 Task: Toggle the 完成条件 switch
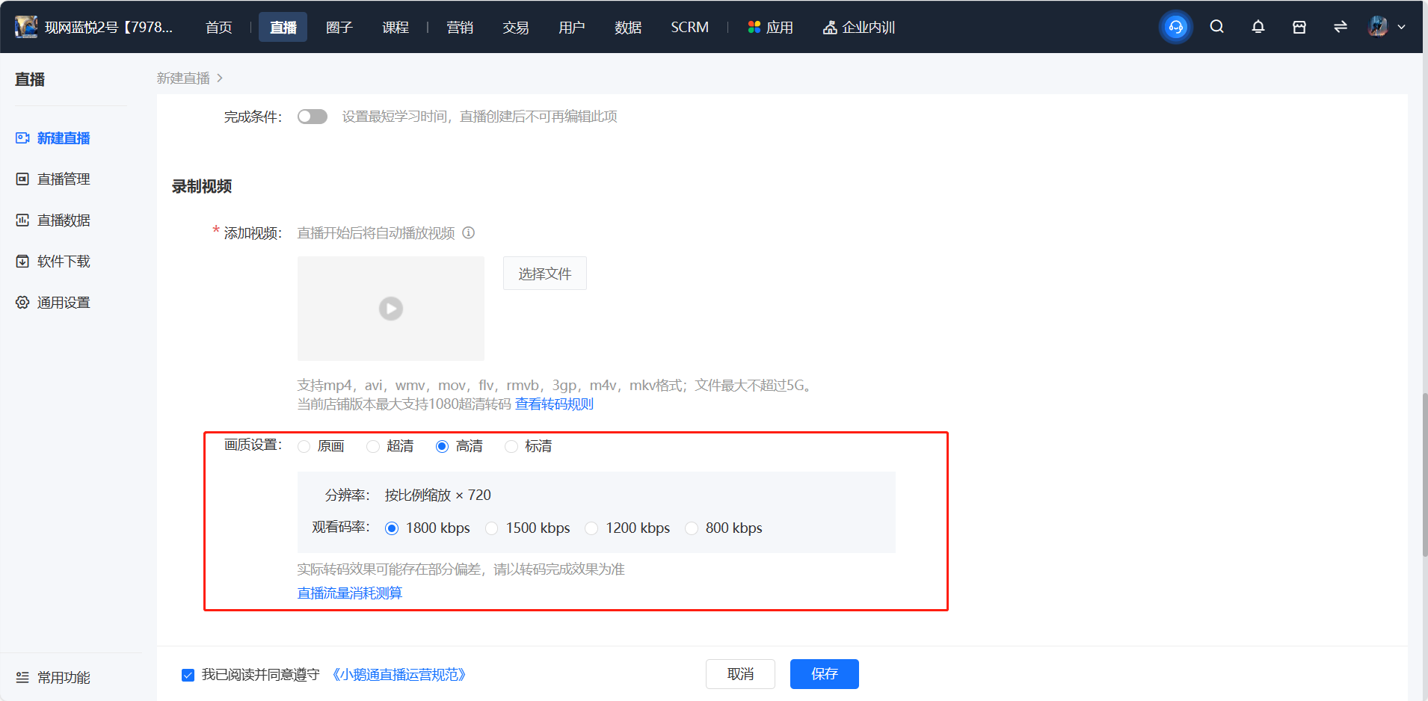coord(313,117)
